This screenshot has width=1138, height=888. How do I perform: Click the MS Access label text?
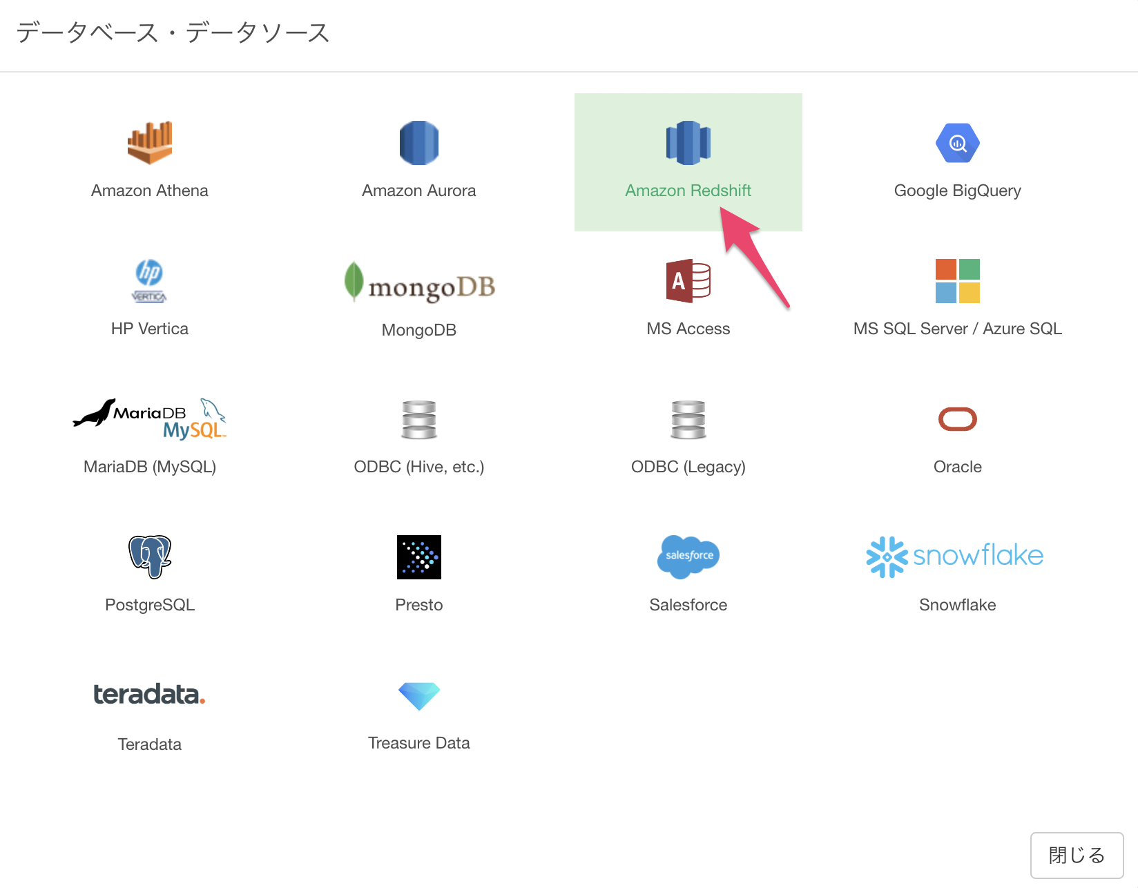coord(688,329)
